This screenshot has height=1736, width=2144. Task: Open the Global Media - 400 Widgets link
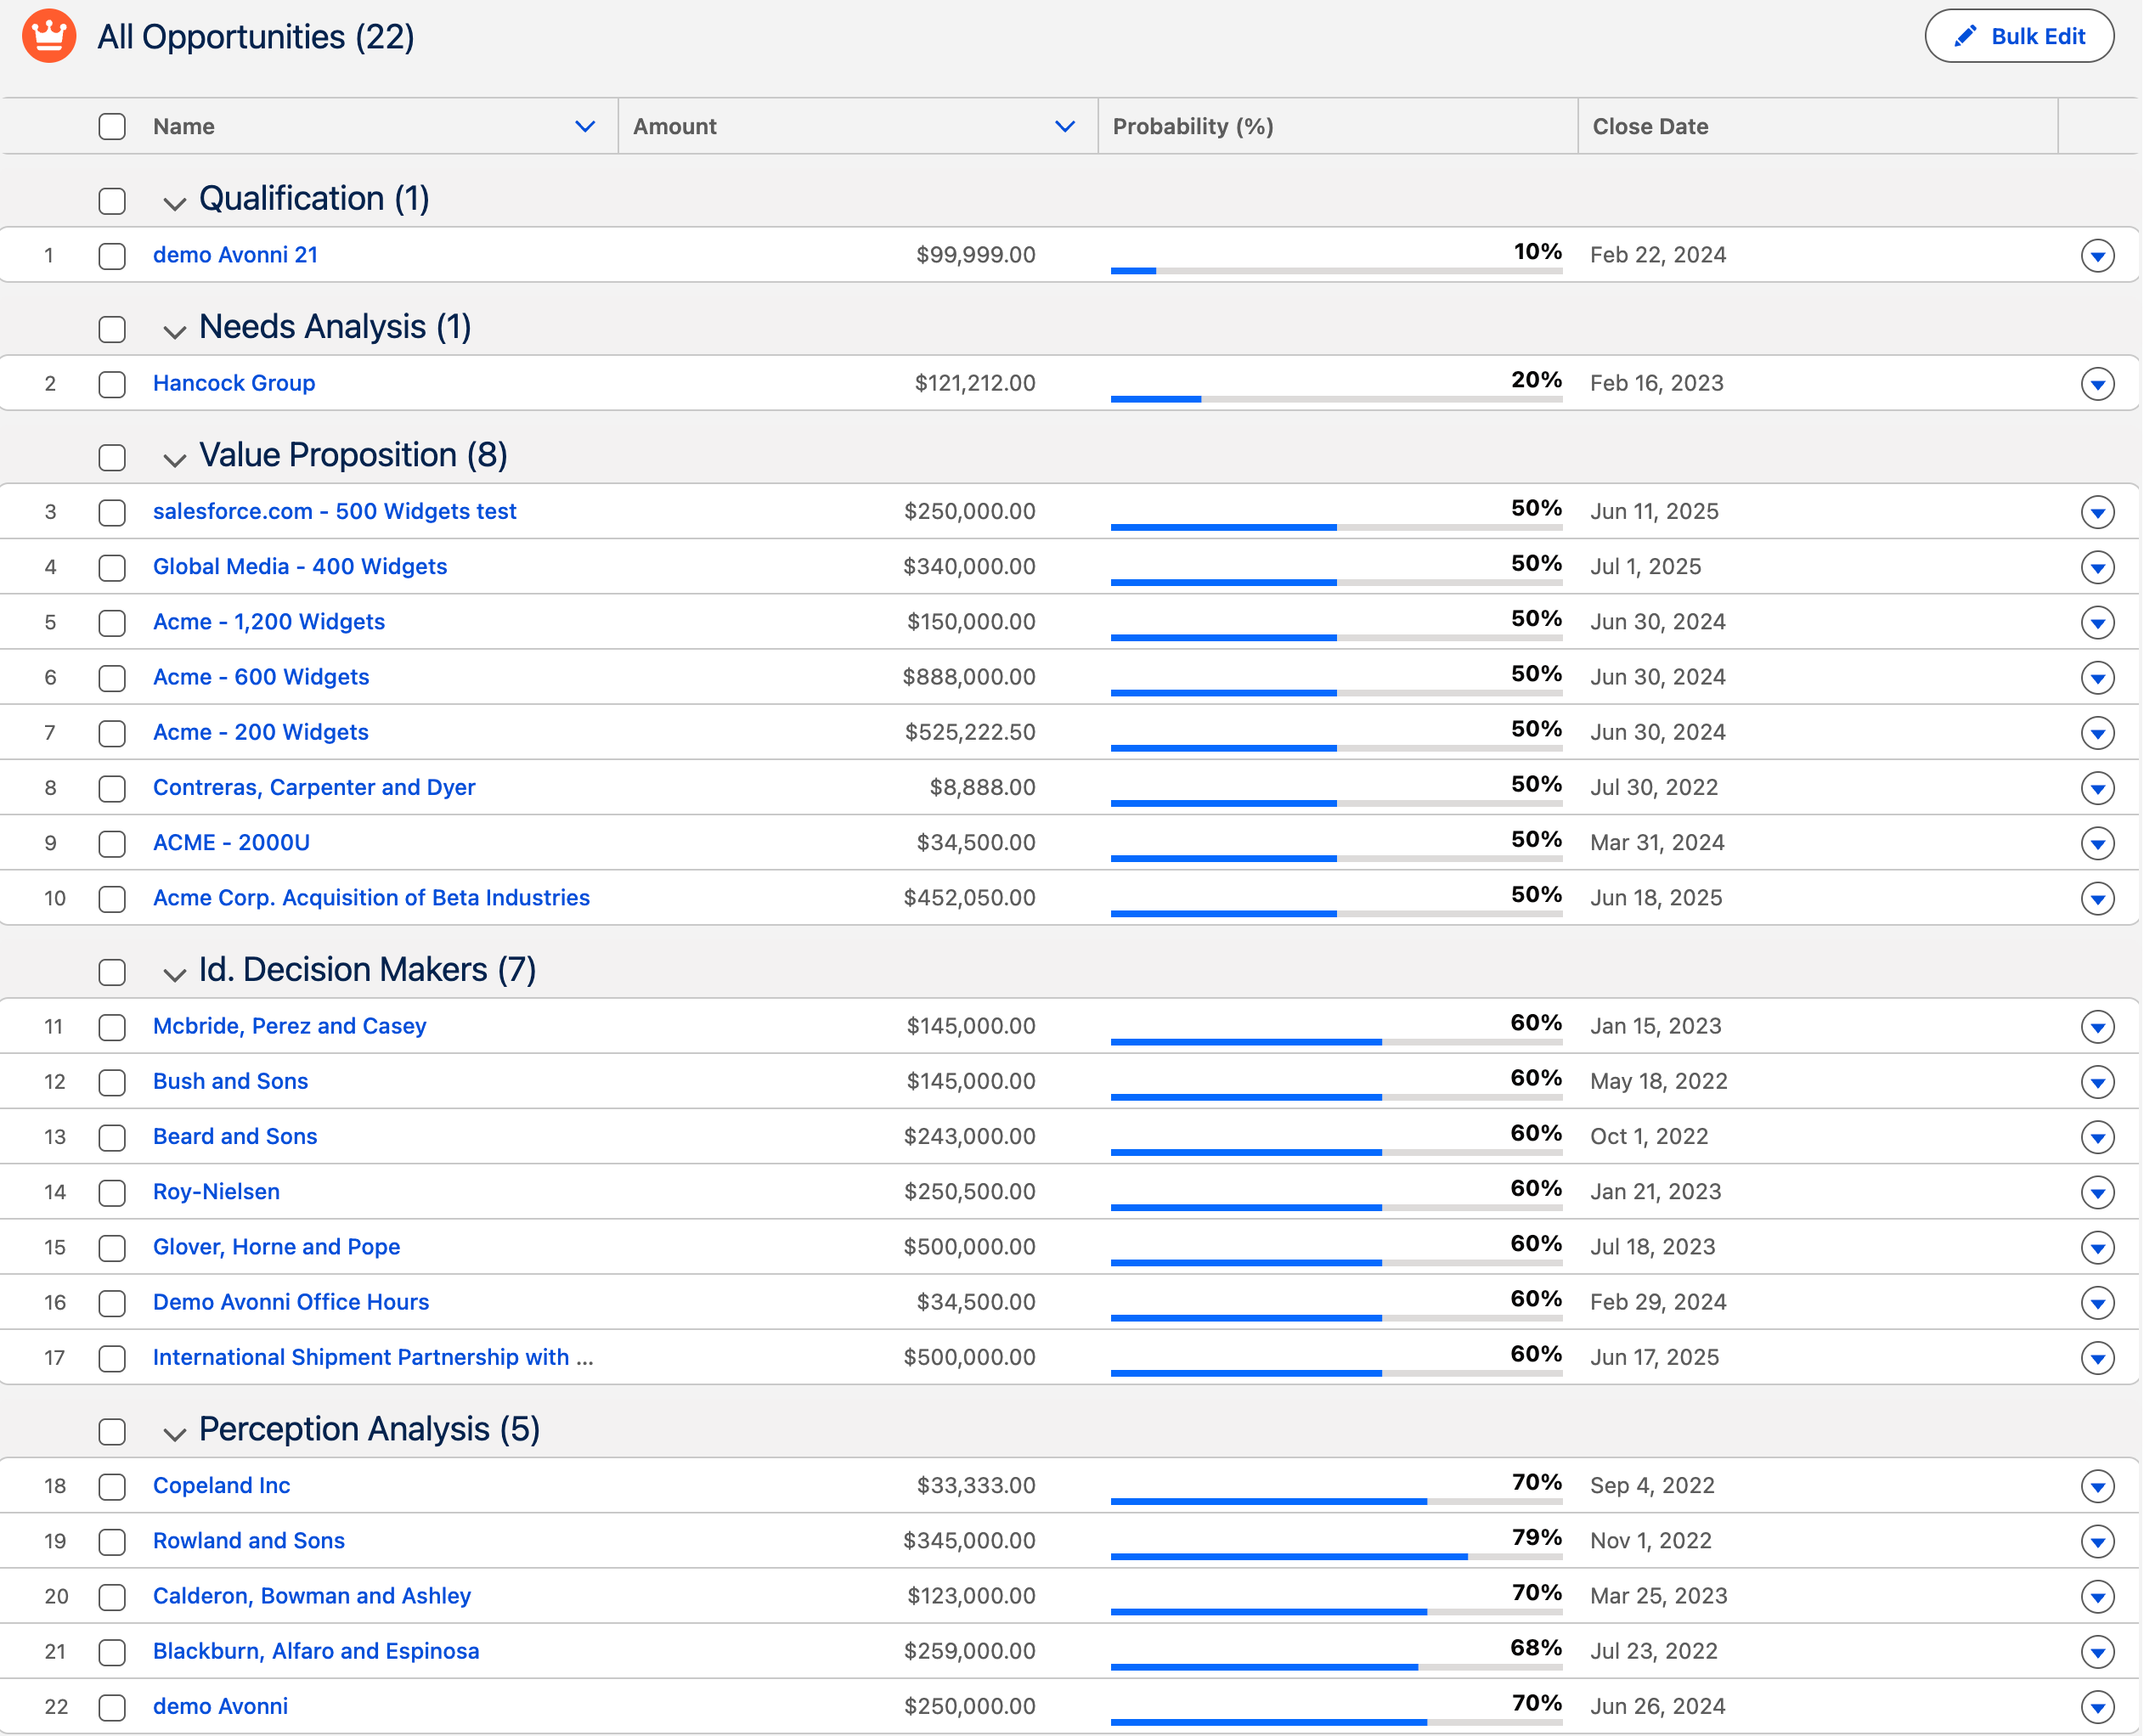click(x=300, y=567)
